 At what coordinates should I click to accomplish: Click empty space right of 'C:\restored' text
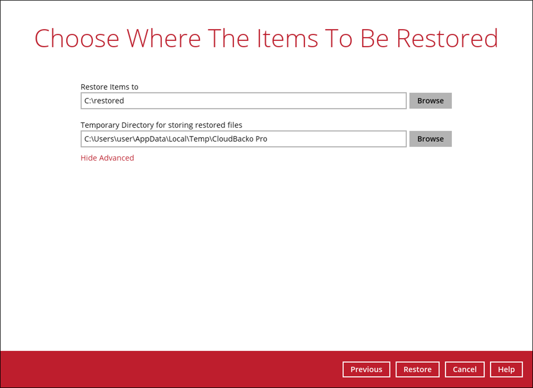[x=269, y=101]
